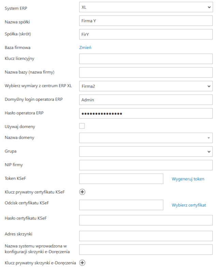This screenshot has height=267, width=222.
Task: Click into the Spółka (skrót) field
Action: [x=146, y=34]
